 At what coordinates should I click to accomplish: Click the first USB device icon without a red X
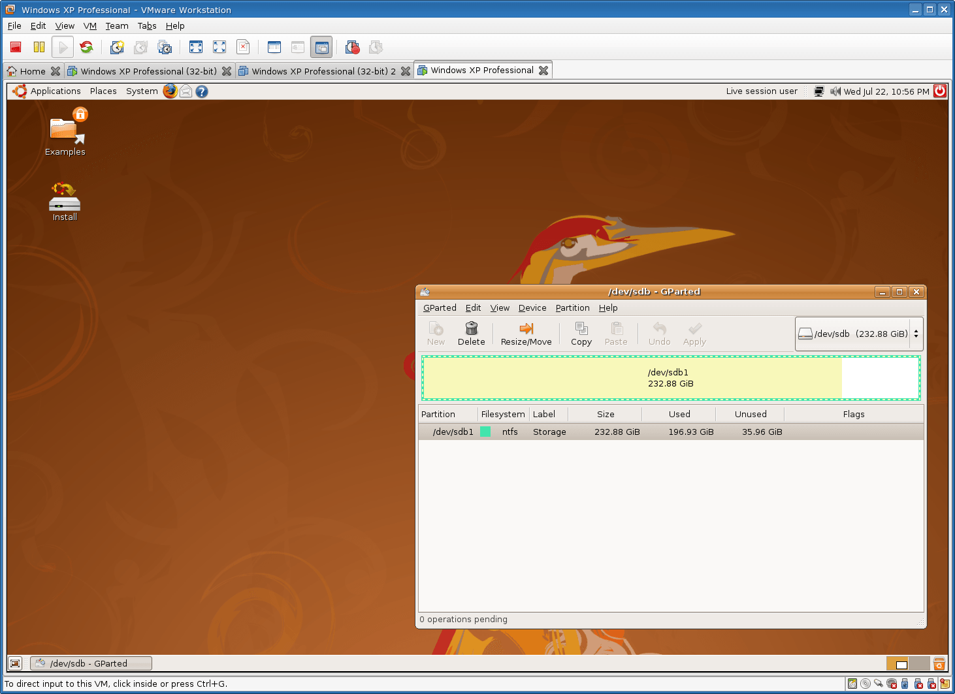tap(905, 684)
